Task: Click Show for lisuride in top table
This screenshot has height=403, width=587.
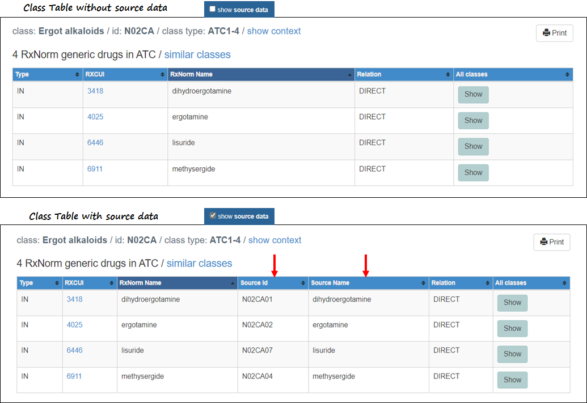Action: (473, 146)
